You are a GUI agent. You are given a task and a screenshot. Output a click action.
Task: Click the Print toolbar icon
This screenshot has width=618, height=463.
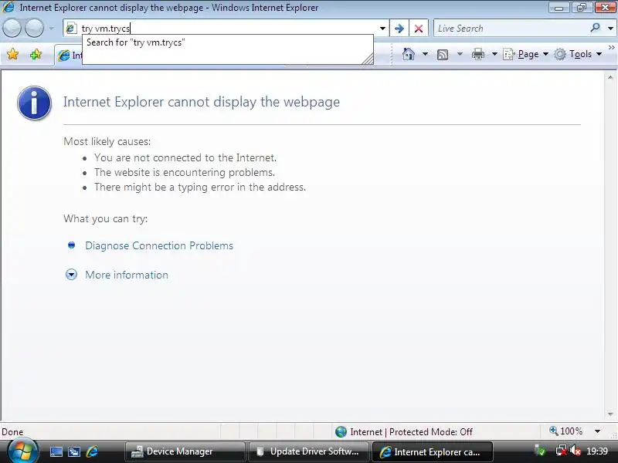coord(477,54)
